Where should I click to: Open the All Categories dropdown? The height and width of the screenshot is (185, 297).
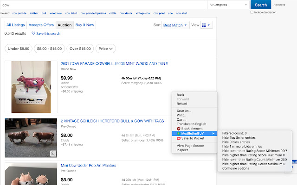(228, 5)
